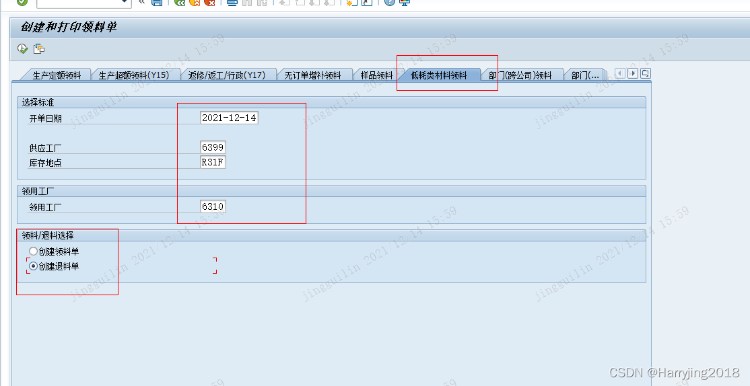Click the 供应工厂 label

pyautogui.click(x=45, y=148)
